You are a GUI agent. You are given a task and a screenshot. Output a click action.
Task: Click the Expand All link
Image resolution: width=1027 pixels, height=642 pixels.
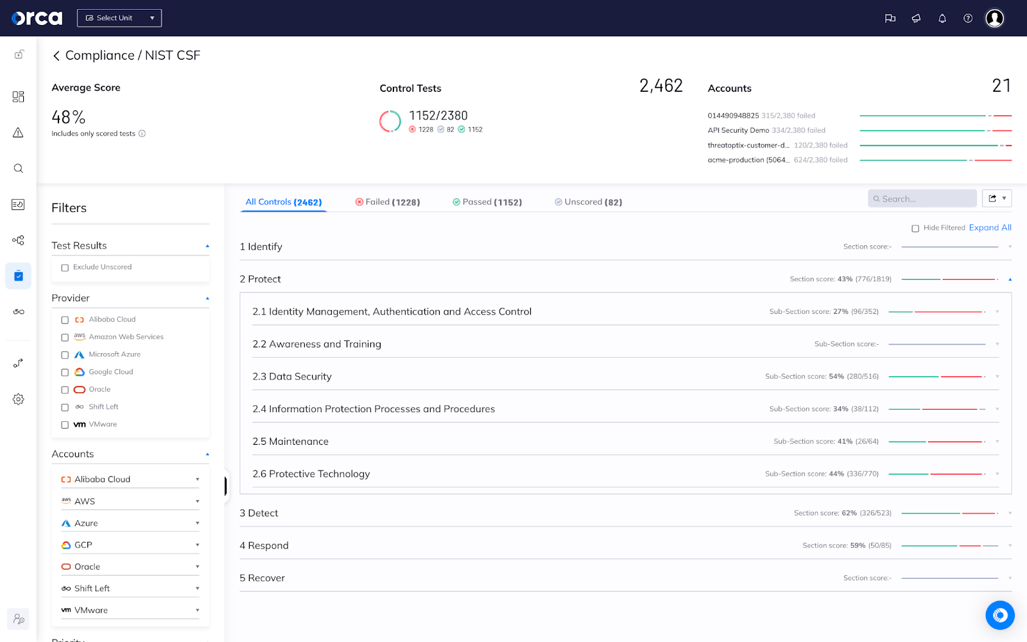click(x=990, y=227)
